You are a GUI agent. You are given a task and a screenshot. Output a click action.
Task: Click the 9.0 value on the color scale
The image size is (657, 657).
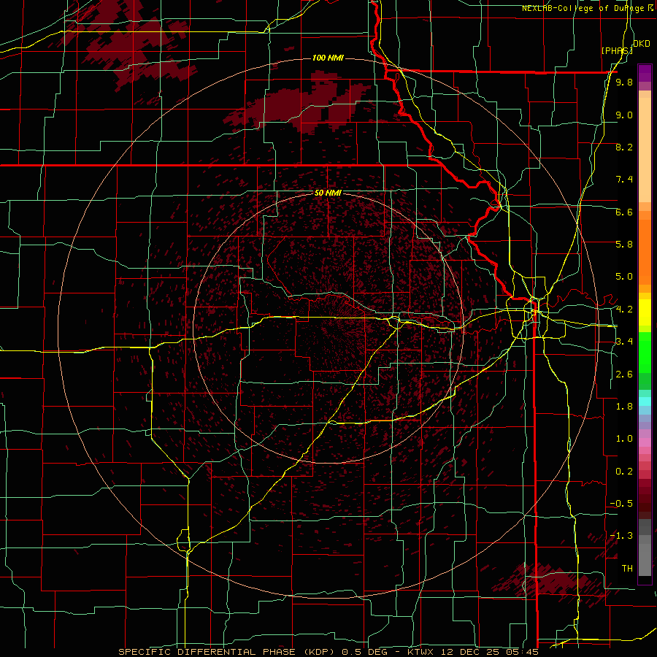(x=624, y=115)
